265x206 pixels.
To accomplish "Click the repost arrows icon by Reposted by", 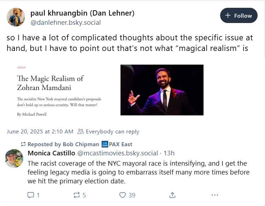I will click(23, 144).
